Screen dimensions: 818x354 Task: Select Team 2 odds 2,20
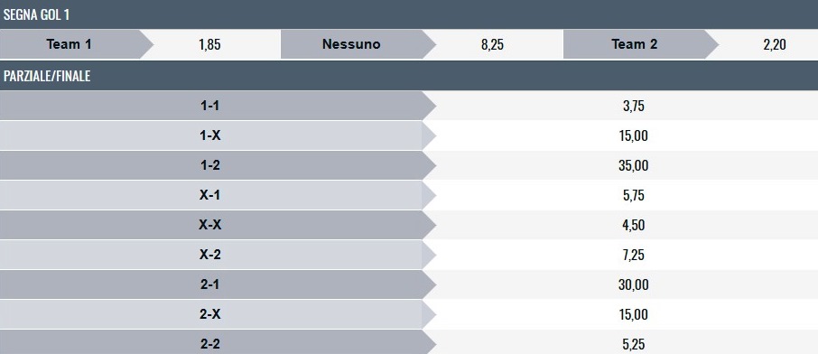[774, 44]
